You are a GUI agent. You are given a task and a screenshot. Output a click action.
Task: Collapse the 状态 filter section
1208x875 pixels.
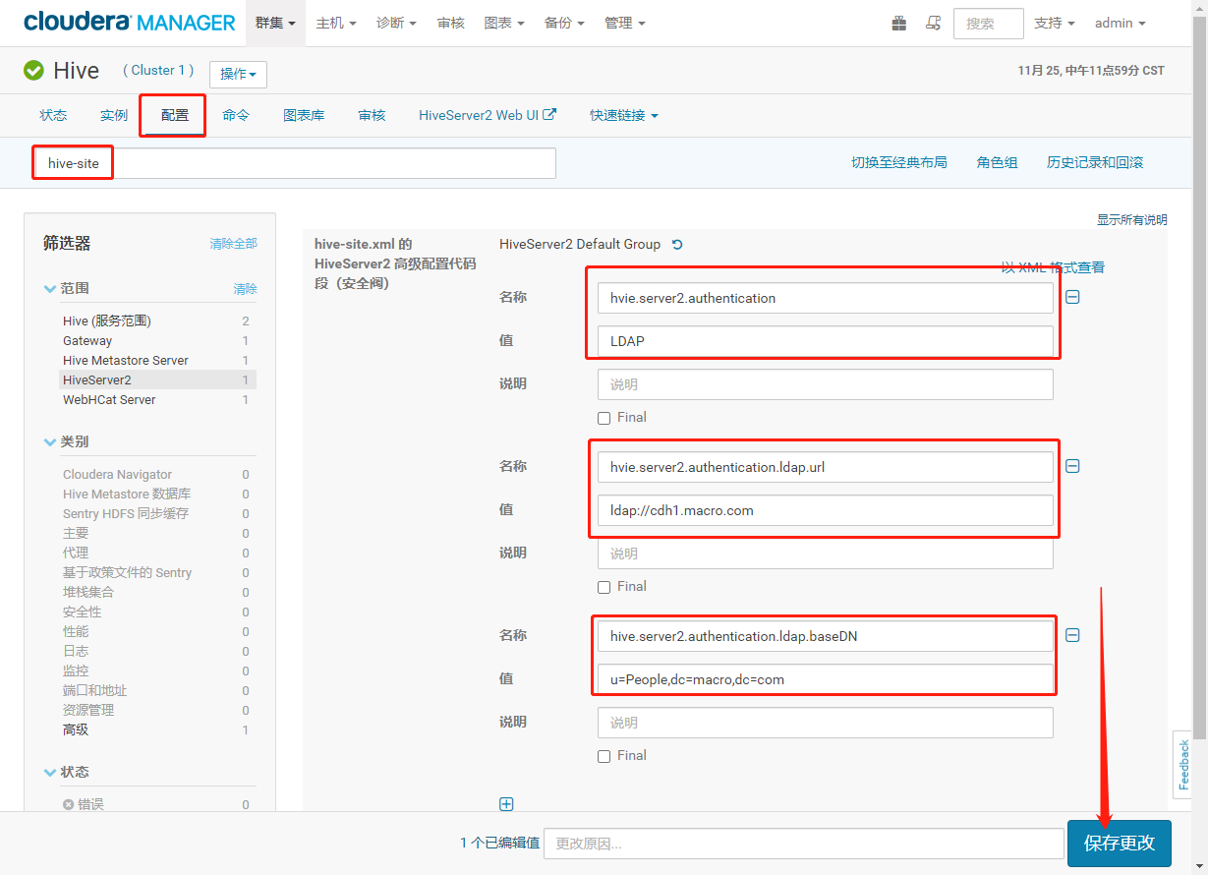pyautogui.click(x=67, y=772)
